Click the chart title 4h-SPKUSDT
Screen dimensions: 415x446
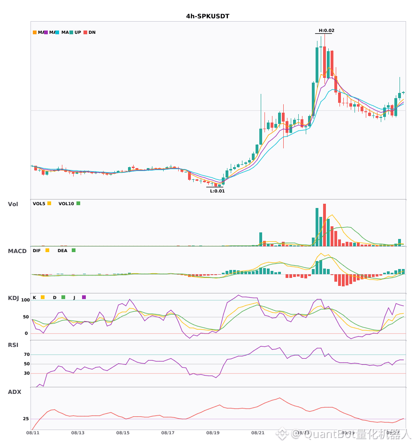coord(208,16)
